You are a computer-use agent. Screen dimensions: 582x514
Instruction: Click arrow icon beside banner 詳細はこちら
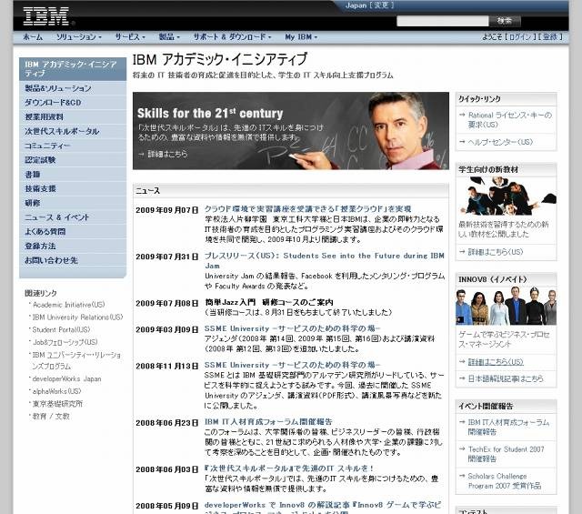(x=141, y=154)
